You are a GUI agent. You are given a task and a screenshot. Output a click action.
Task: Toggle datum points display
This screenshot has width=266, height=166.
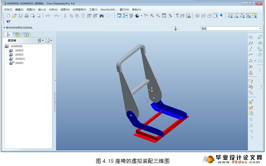click(x=242, y=16)
